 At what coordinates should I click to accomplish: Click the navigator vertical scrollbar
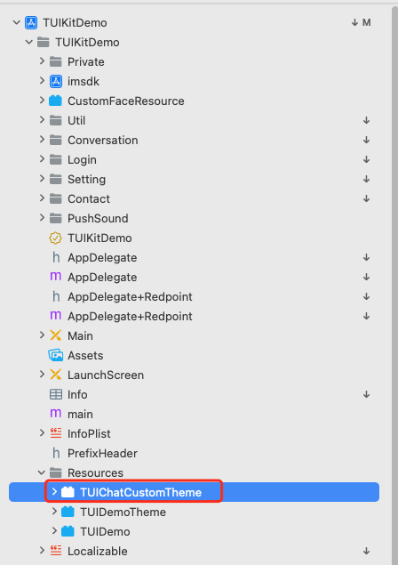click(x=394, y=285)
